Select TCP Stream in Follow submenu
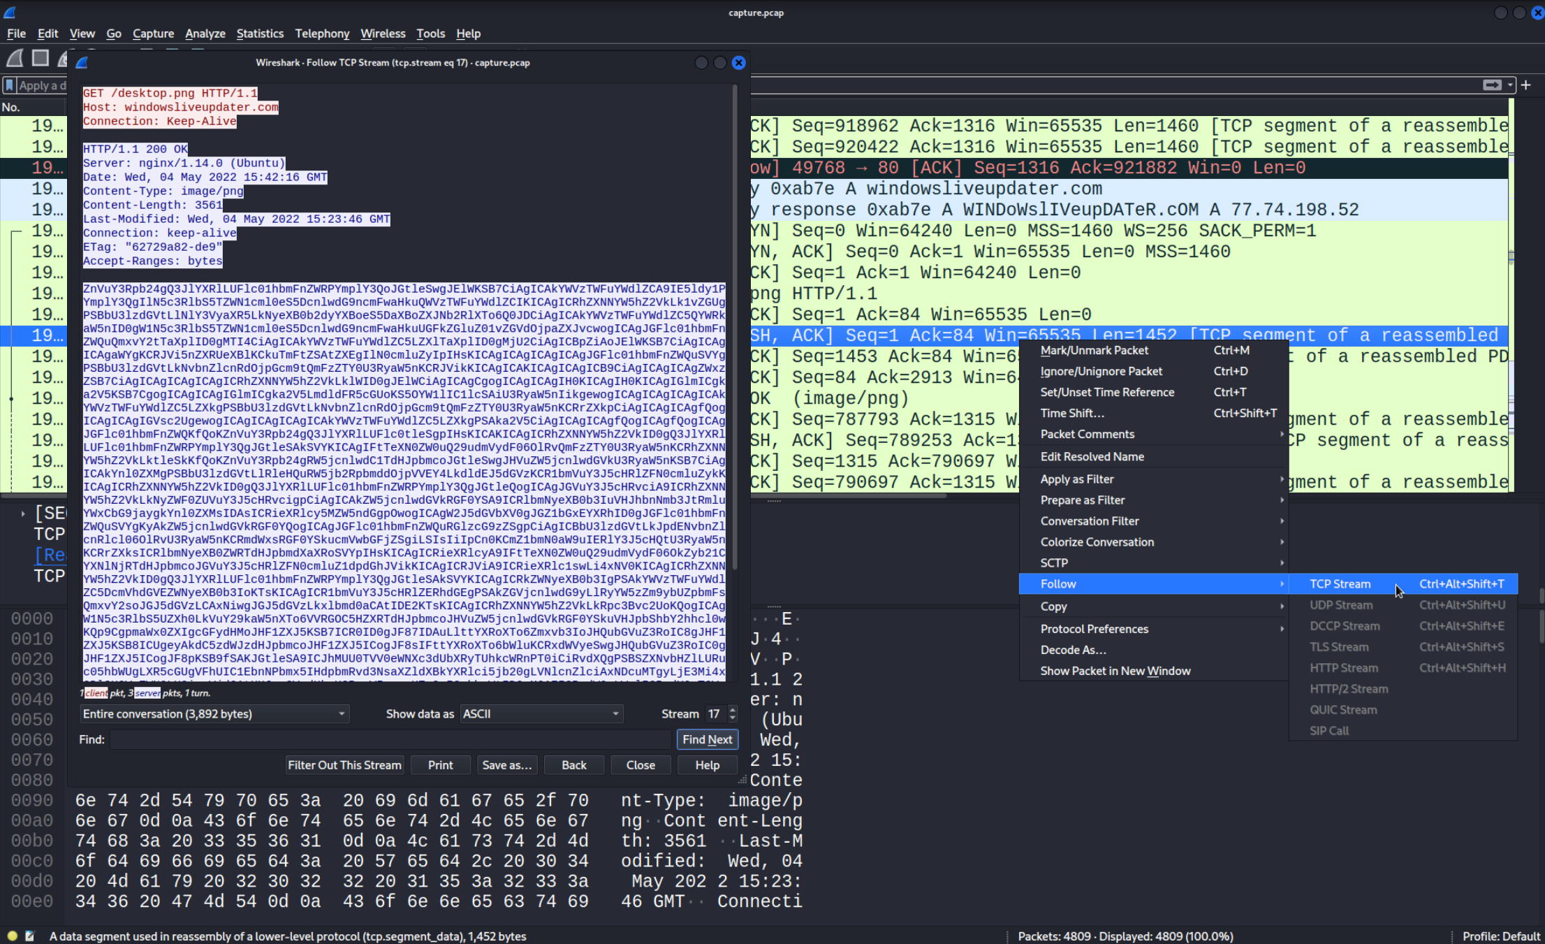This screenshot has width=1545, height=944. (x=1403, y=583)
